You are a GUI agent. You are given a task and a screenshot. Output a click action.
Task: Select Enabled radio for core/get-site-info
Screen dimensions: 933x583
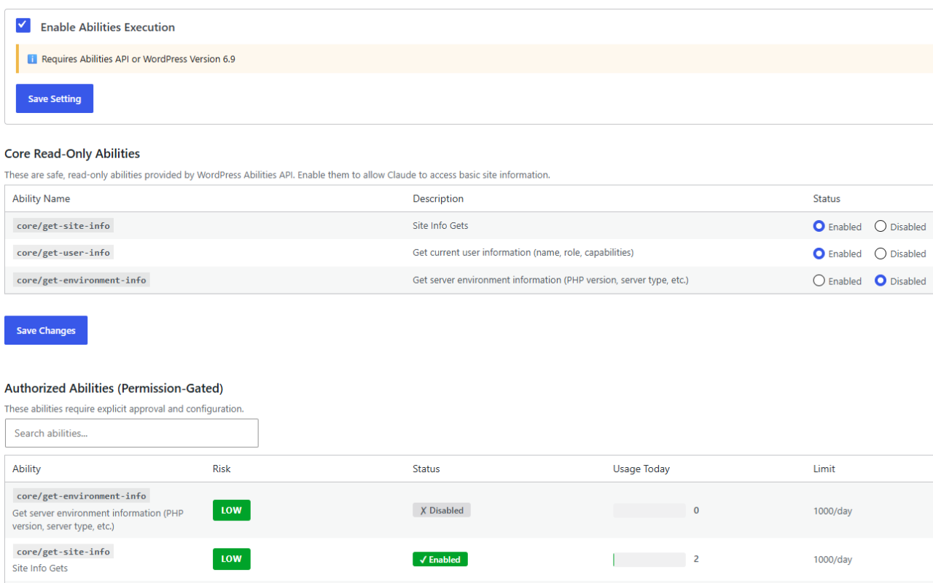coord(819,227)
